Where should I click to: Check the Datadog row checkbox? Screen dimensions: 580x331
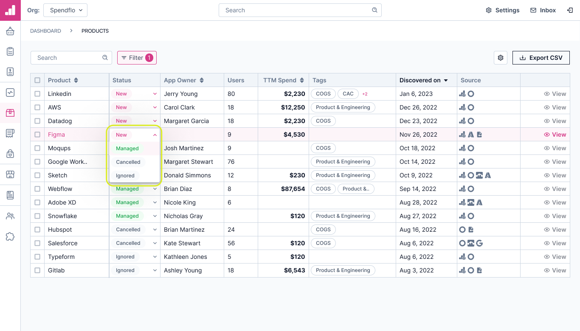point(37,121)
